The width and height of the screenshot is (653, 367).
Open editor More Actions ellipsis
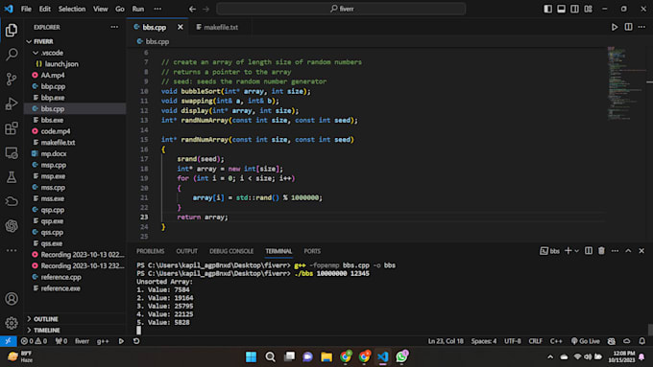(x=641, y=27)
